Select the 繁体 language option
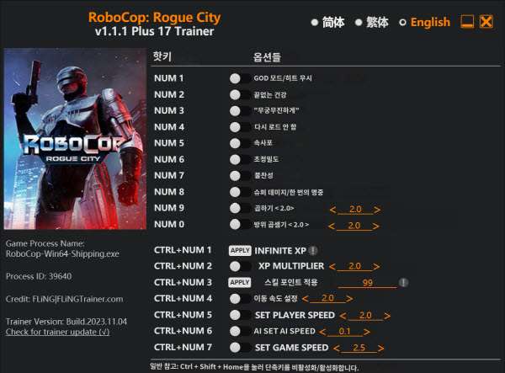 372,22
